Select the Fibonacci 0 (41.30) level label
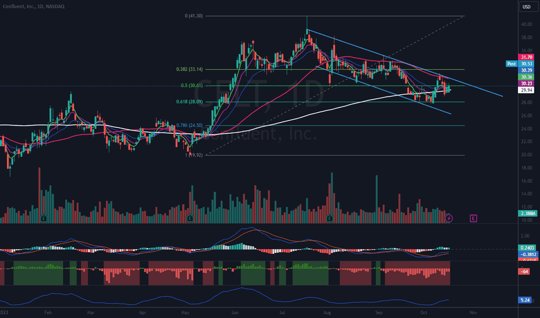The image size is (540, 318). (194, 16)
